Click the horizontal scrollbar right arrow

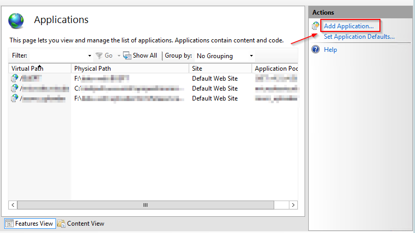click(x=294, y=205)
